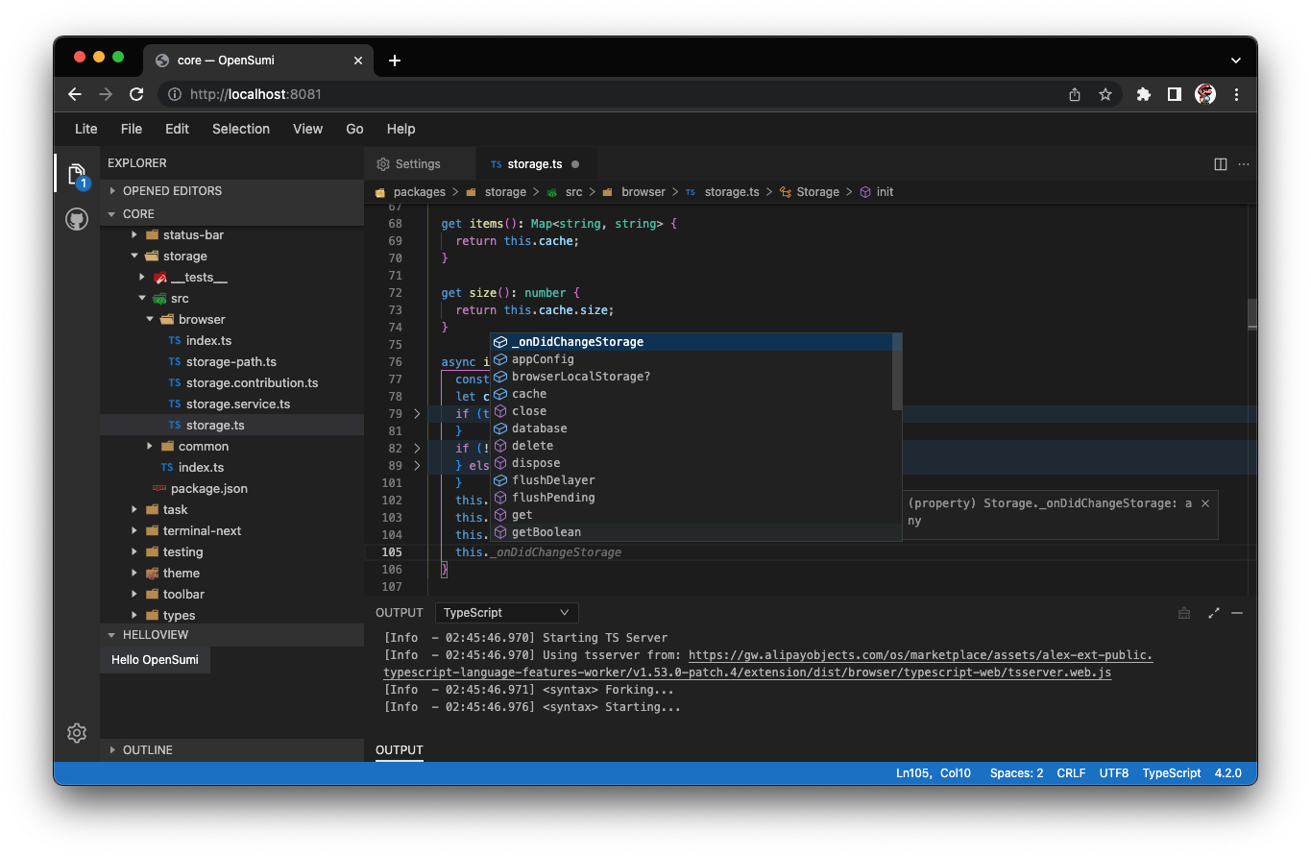Open the settings gear in activity bar
Viewport: 1311px width, 856px height.
77,733
